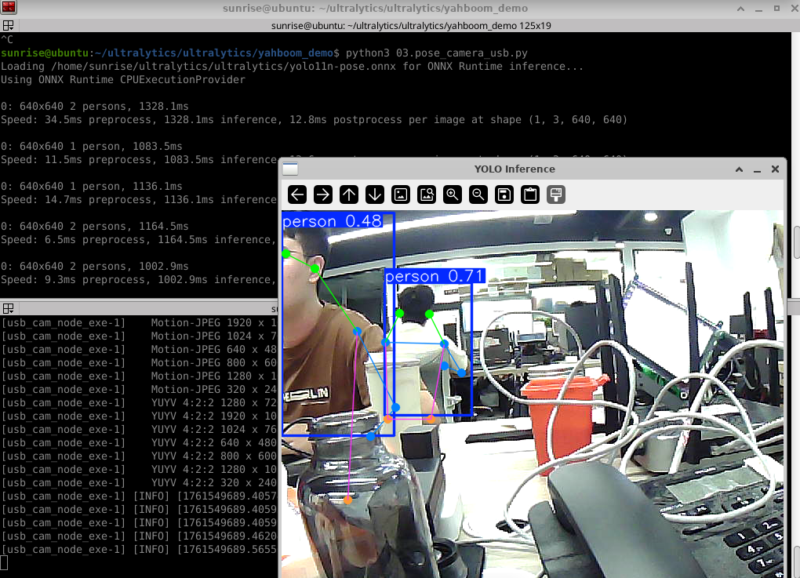
Task: Copy the YOLO image to the clipboard
Action: 530,194
